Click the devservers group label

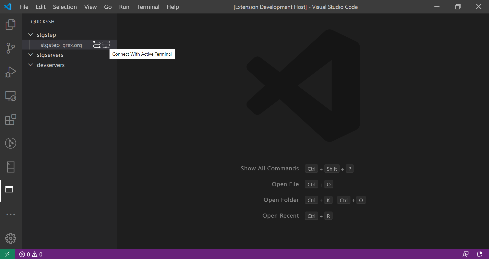click(x=51, y=65)
